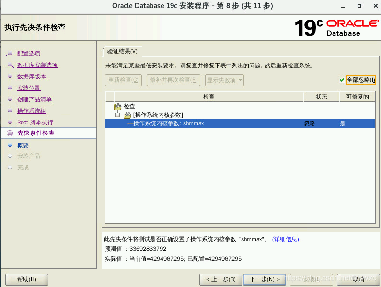The width and height of the screenshot is (381, 287).
Task: Collapse the [操作系统内核参数] tree node
Action: click(x=117, y=115)
